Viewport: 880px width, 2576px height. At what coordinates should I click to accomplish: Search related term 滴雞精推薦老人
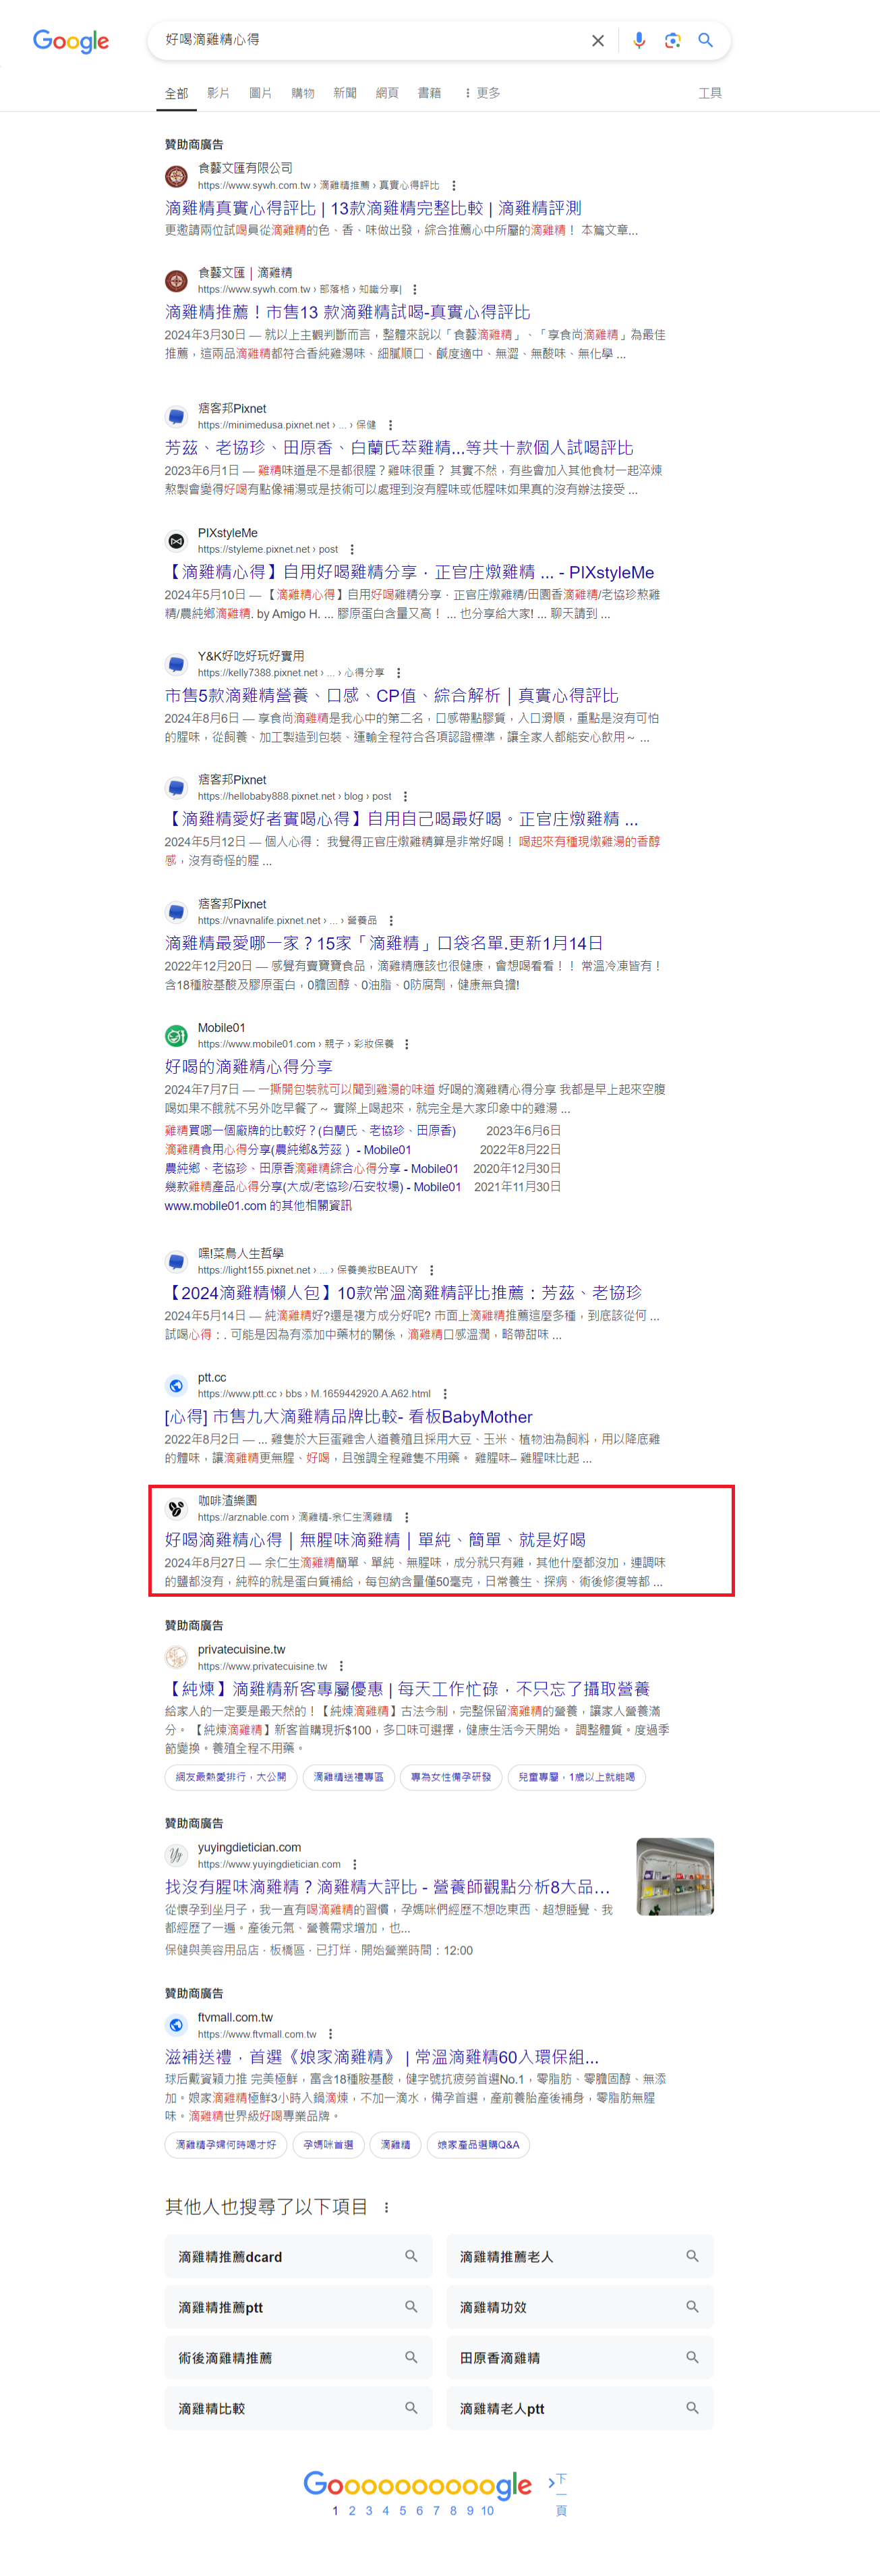[x=579, y=2256]
